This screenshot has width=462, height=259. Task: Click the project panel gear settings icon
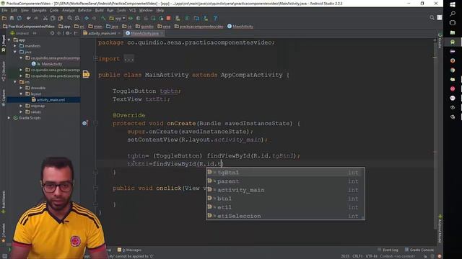[68, 33]
